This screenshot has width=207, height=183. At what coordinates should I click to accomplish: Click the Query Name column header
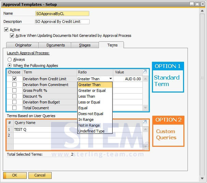click(x=78, y=123)
